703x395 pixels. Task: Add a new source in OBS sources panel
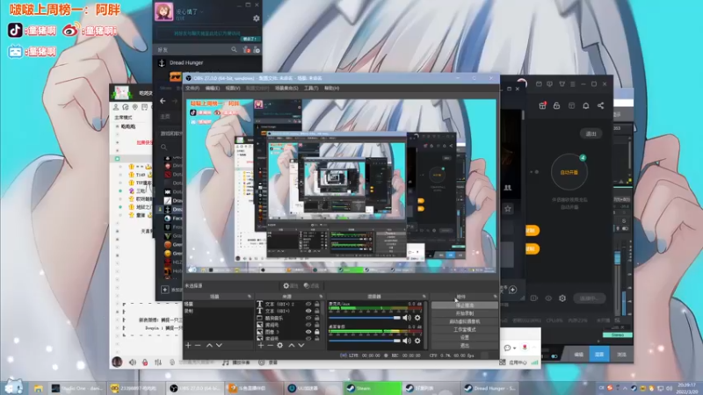[261, 345]
